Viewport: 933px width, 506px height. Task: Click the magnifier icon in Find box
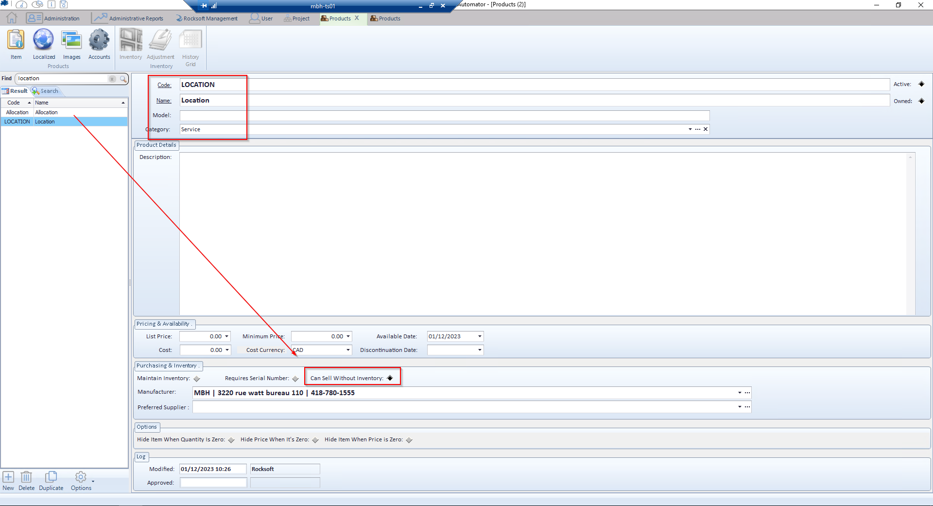123,79
